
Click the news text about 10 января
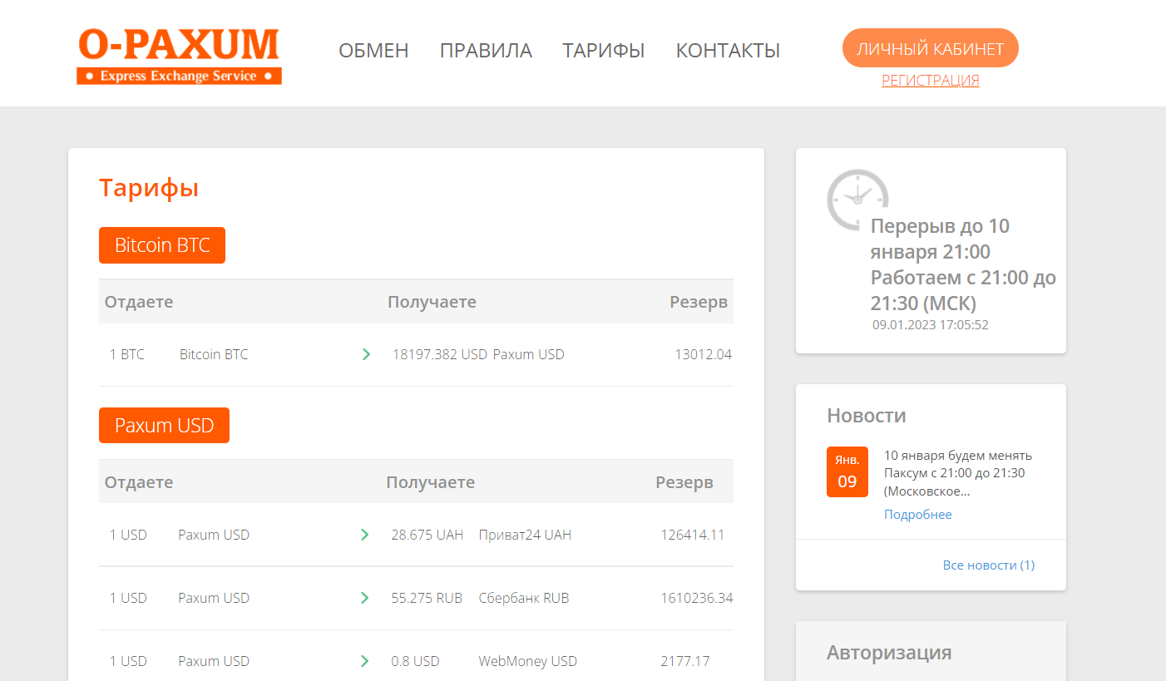[x=958, y=473]
